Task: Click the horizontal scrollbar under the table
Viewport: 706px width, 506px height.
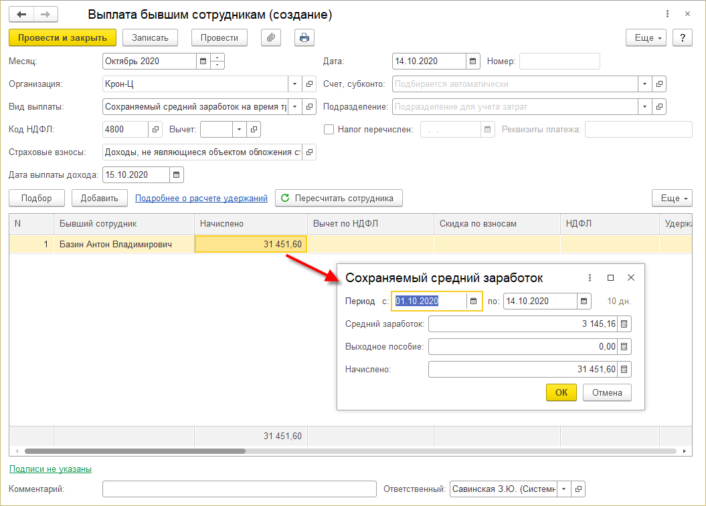Action: (134, 452)
